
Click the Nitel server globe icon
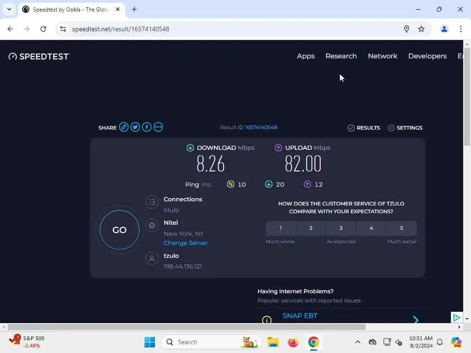(152, 225)
